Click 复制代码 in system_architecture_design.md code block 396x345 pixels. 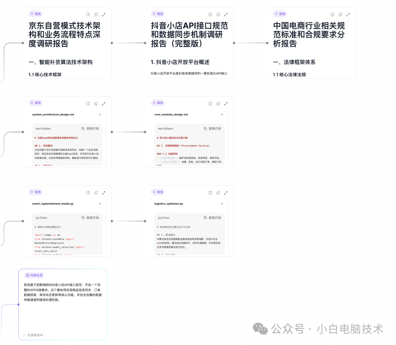(x=90, y=129)
